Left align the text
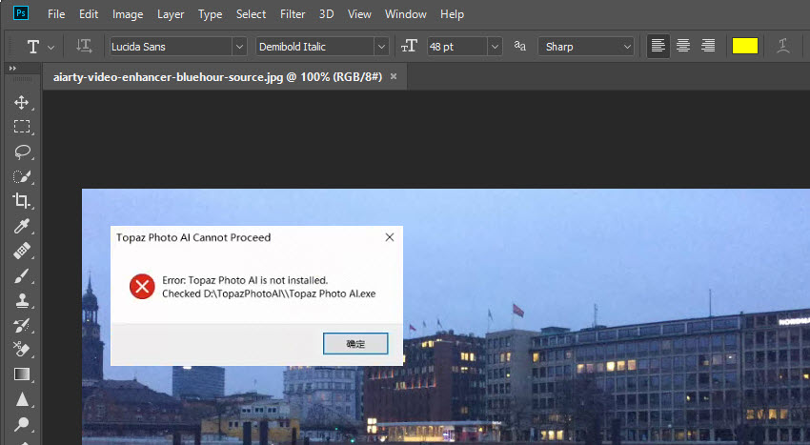810x445 pixels. tap(658, 46)
